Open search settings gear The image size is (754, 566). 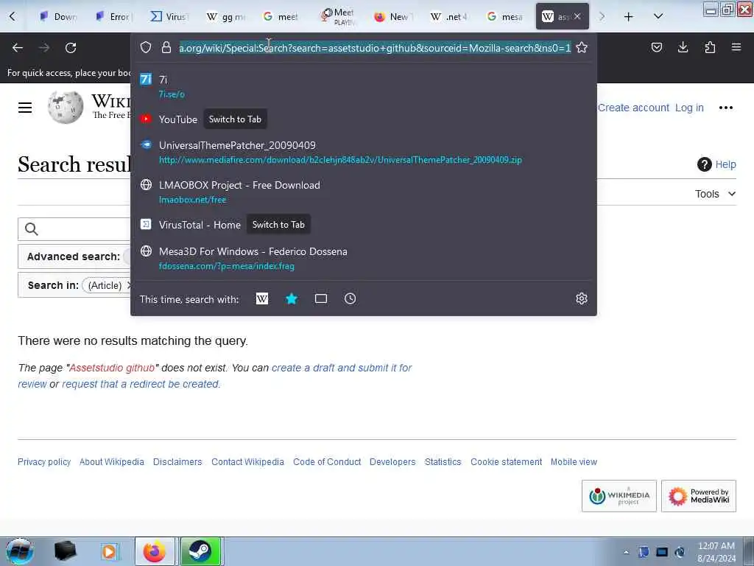582,299
